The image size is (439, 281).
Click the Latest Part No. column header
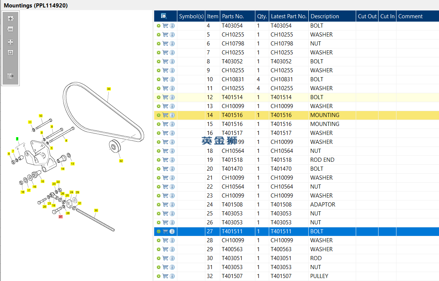click(x=289, y=16)
